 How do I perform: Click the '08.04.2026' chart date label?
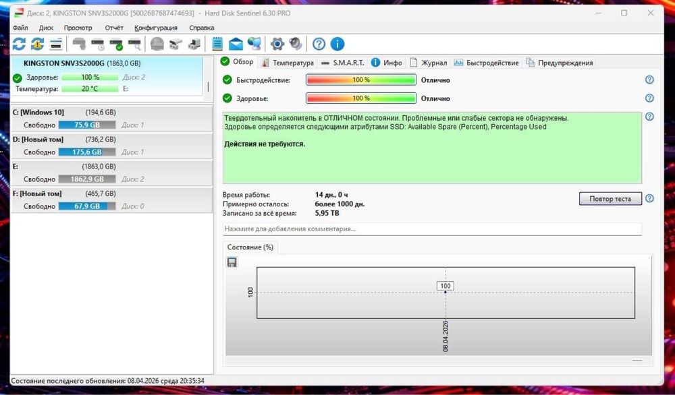pyautogui.click(x=445, y=336)
